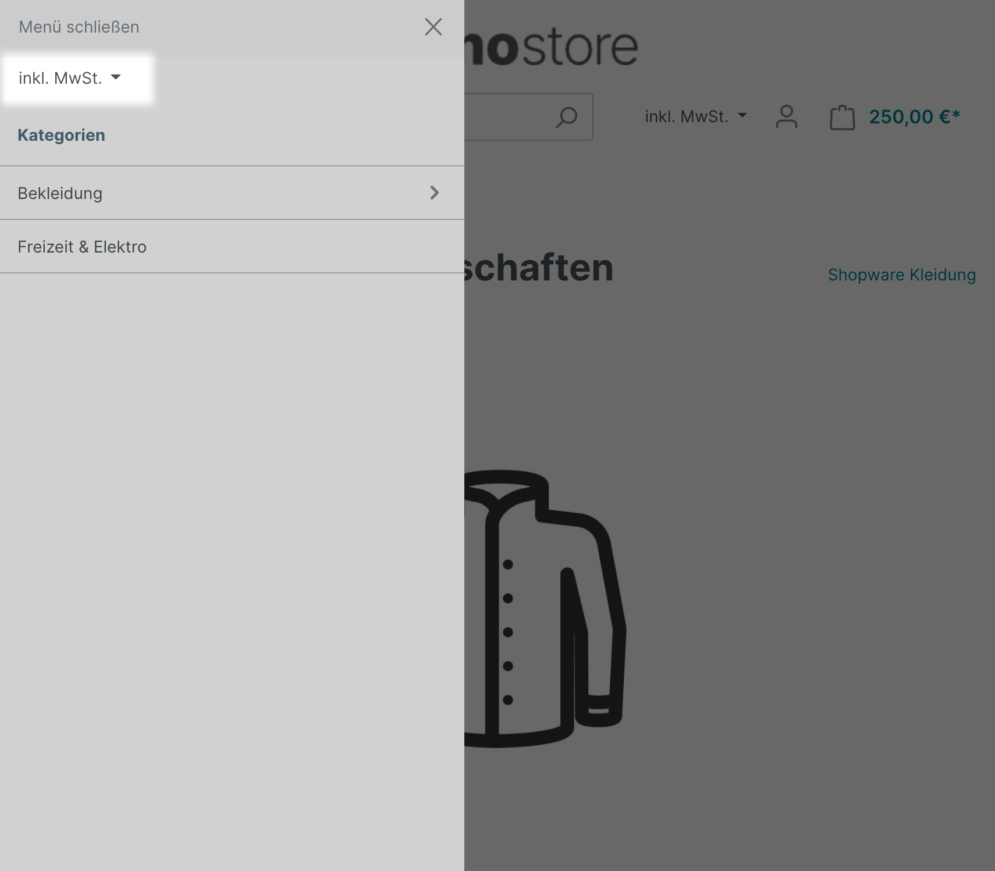Image resolution: width=995 pixels, height=871 pixels.
Task: Open the Shopware Kleidung link
Action: [x=902, y=275]
